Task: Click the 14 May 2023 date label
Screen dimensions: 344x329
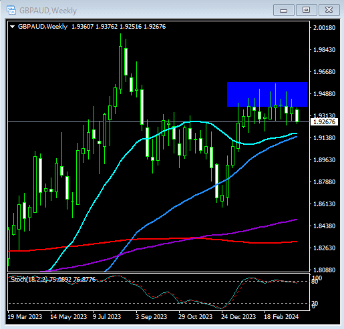Action: [x=68, y=316]
